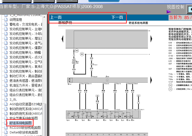Select the 2_8L tree item
192x136 pixels.
(x=13, y=99)
